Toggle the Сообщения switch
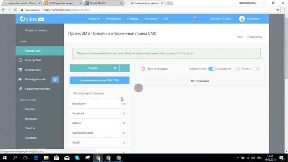This screenshot has width=288, height=162. [237, 69]
